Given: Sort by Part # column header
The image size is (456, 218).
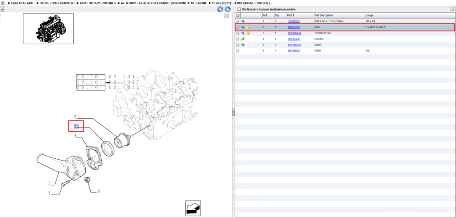Looking at the screenshot, I should tap(300, 15).
